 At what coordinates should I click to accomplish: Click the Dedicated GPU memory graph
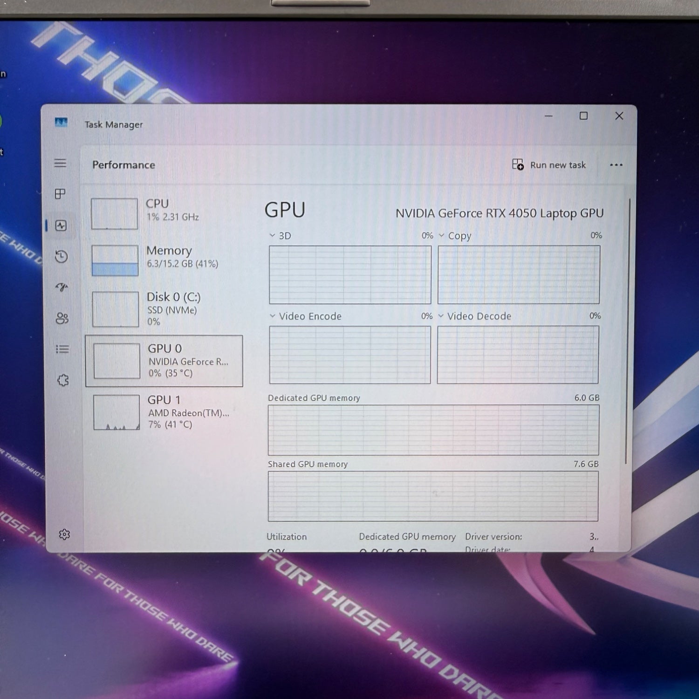click(x=433, y=430)
